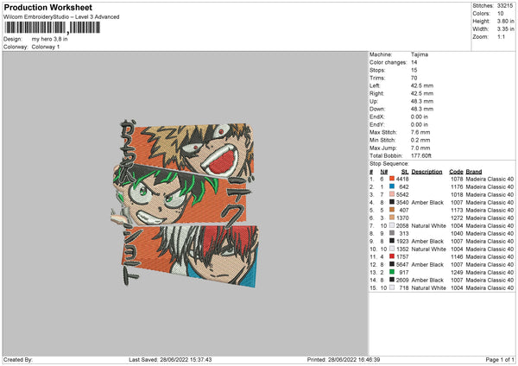This screenshot has height=366, width=518.
Task: Click the 'Code' column header
Action: pyautogui.click(x=456, y=172)
